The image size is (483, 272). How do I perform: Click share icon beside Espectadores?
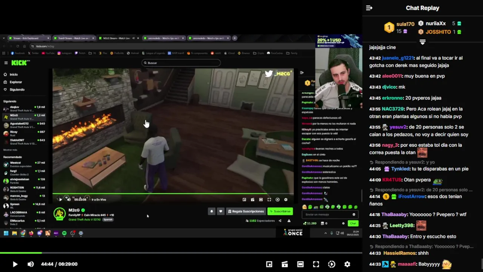pos(280,221)
